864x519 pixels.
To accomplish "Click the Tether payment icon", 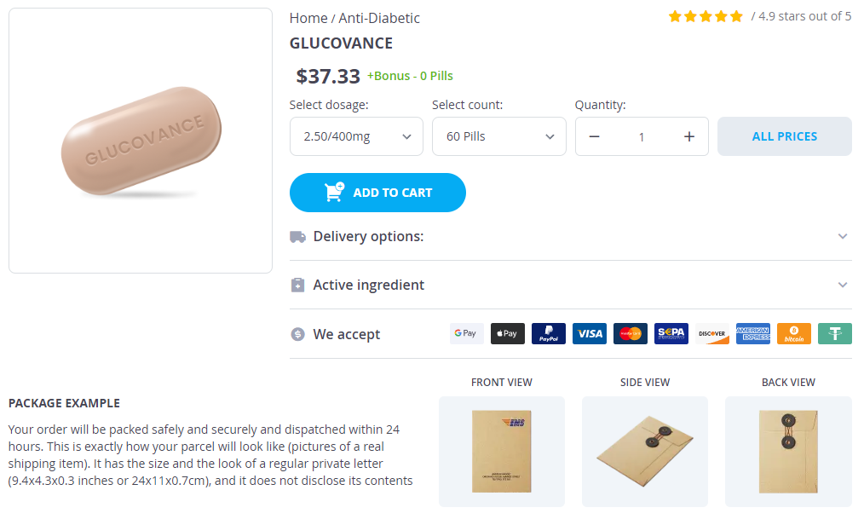I will click(834, 334).
